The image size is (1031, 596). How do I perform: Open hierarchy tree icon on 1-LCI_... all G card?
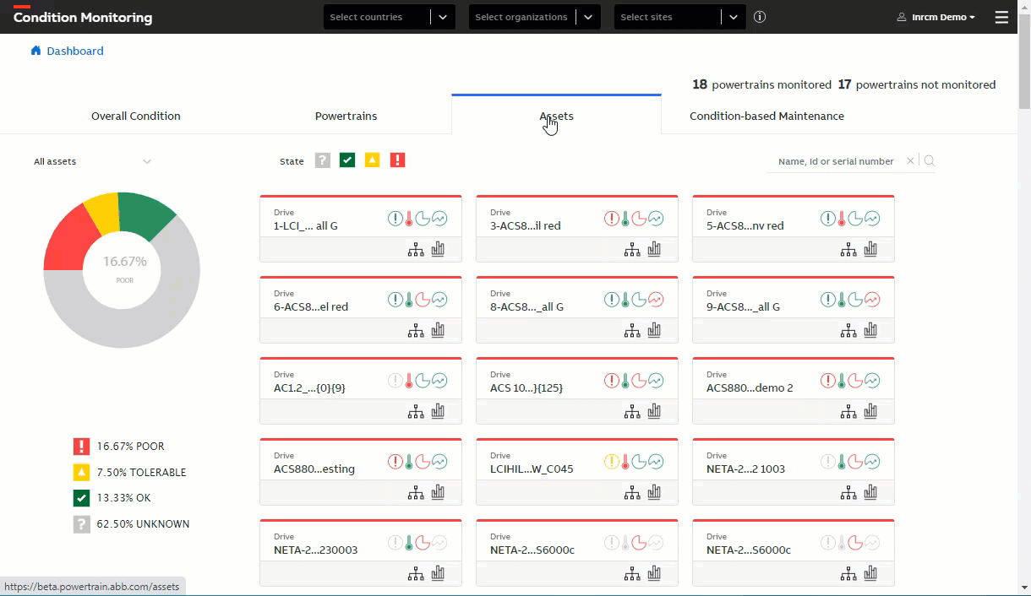pyautogui.click(x=416, y=250)
